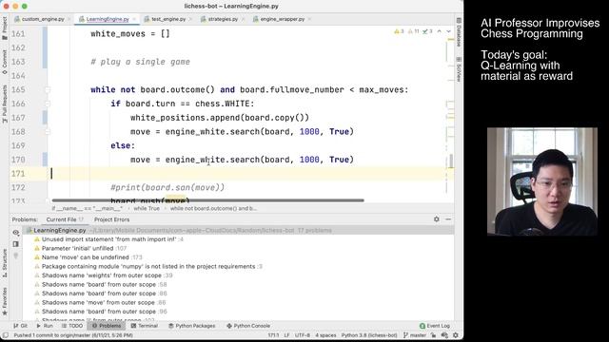Screen dimensions: 609x342
Task: Go to next highlighted error arrow
Action: (448, 31)
